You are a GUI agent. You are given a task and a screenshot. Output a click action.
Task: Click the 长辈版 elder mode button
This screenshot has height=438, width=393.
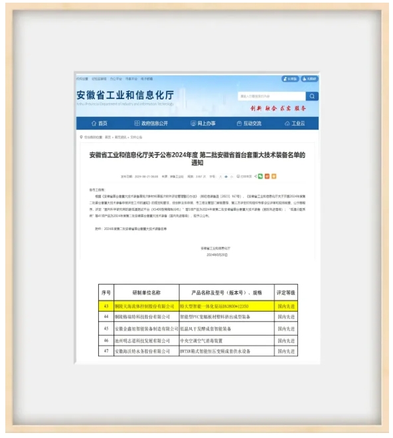pyautogui.click(x=290, y=79)
